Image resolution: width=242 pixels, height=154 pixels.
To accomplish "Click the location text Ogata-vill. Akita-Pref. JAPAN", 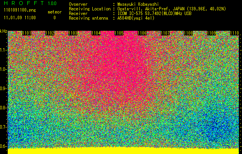I will [x=151, y=9].
